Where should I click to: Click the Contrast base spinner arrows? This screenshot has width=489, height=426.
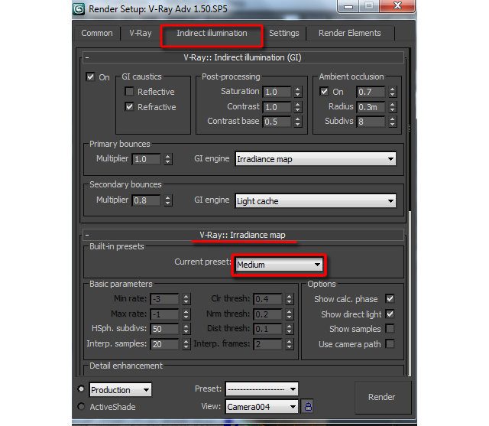pos(297,122)
